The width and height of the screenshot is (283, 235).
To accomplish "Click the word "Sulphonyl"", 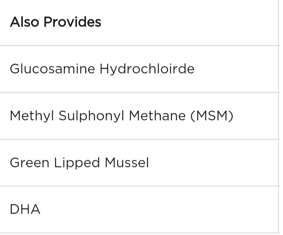I will click(92, 116).
